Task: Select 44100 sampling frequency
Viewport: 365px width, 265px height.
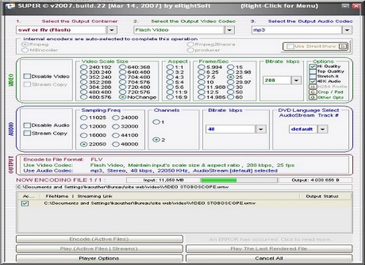Action: (x=115, y=135)
